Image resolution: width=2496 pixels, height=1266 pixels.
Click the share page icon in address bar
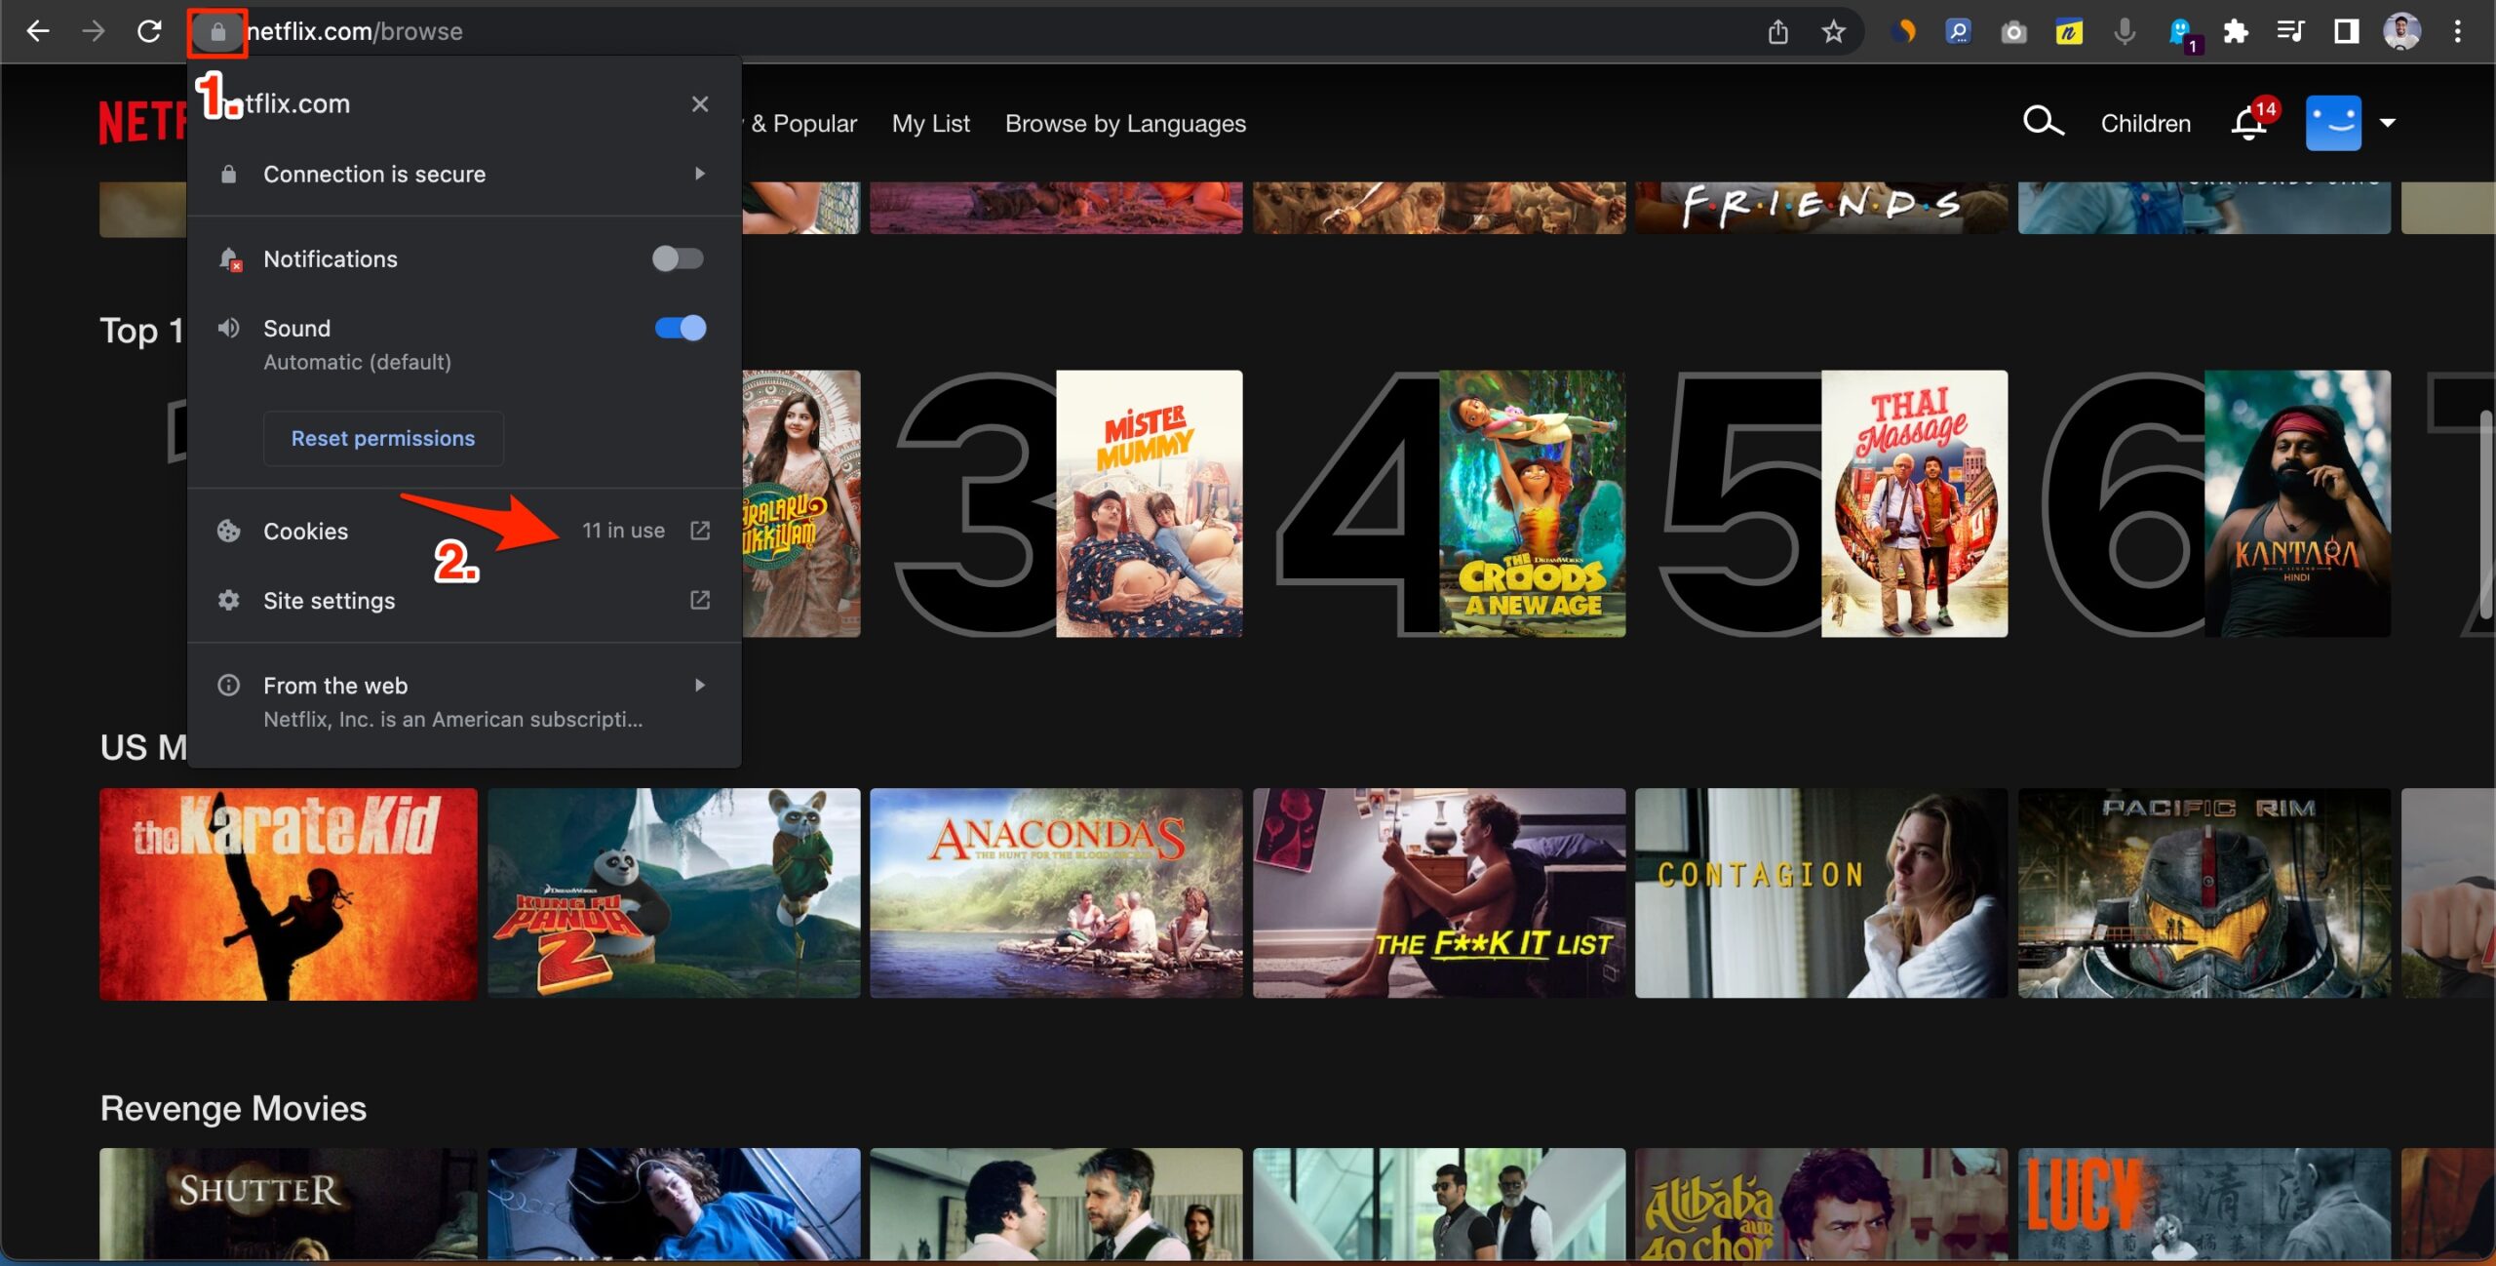[1778, 32]
